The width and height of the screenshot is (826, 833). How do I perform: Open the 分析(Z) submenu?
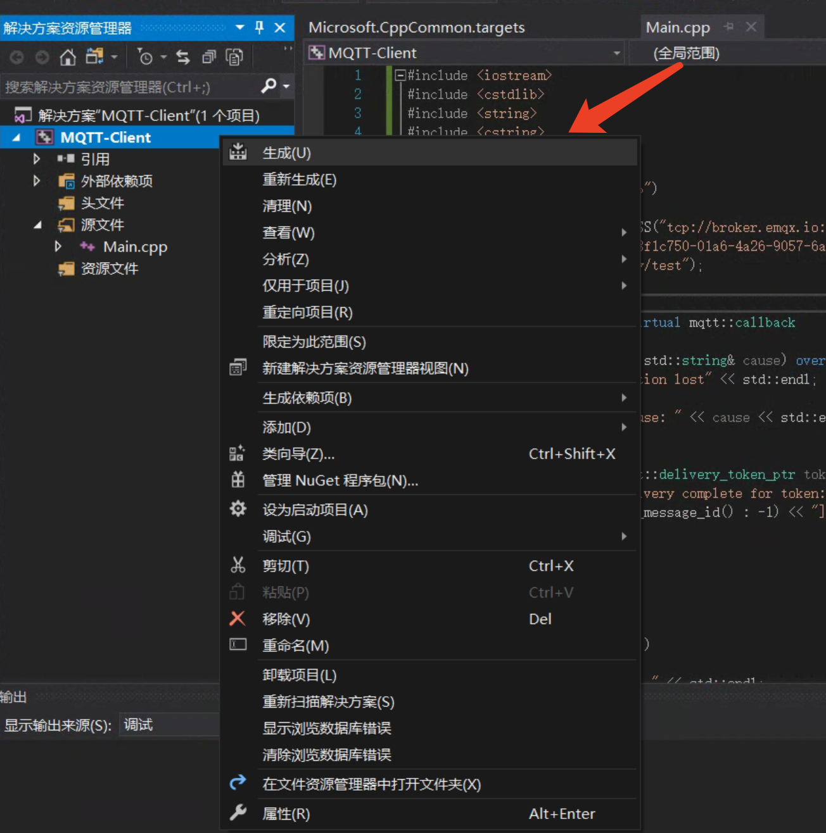[x=429, y=260]
